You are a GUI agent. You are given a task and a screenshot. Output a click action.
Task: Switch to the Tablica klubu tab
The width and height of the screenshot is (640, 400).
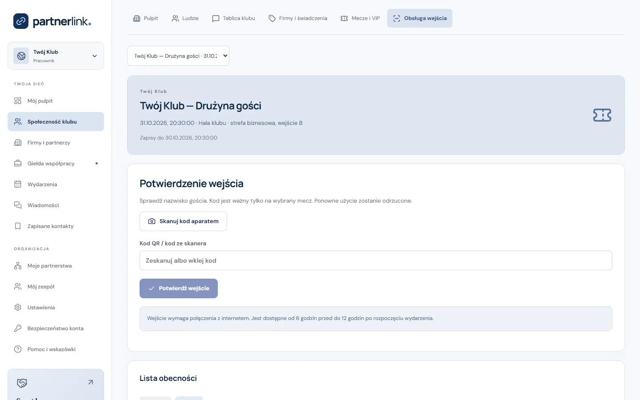click(x=234, y=18)
